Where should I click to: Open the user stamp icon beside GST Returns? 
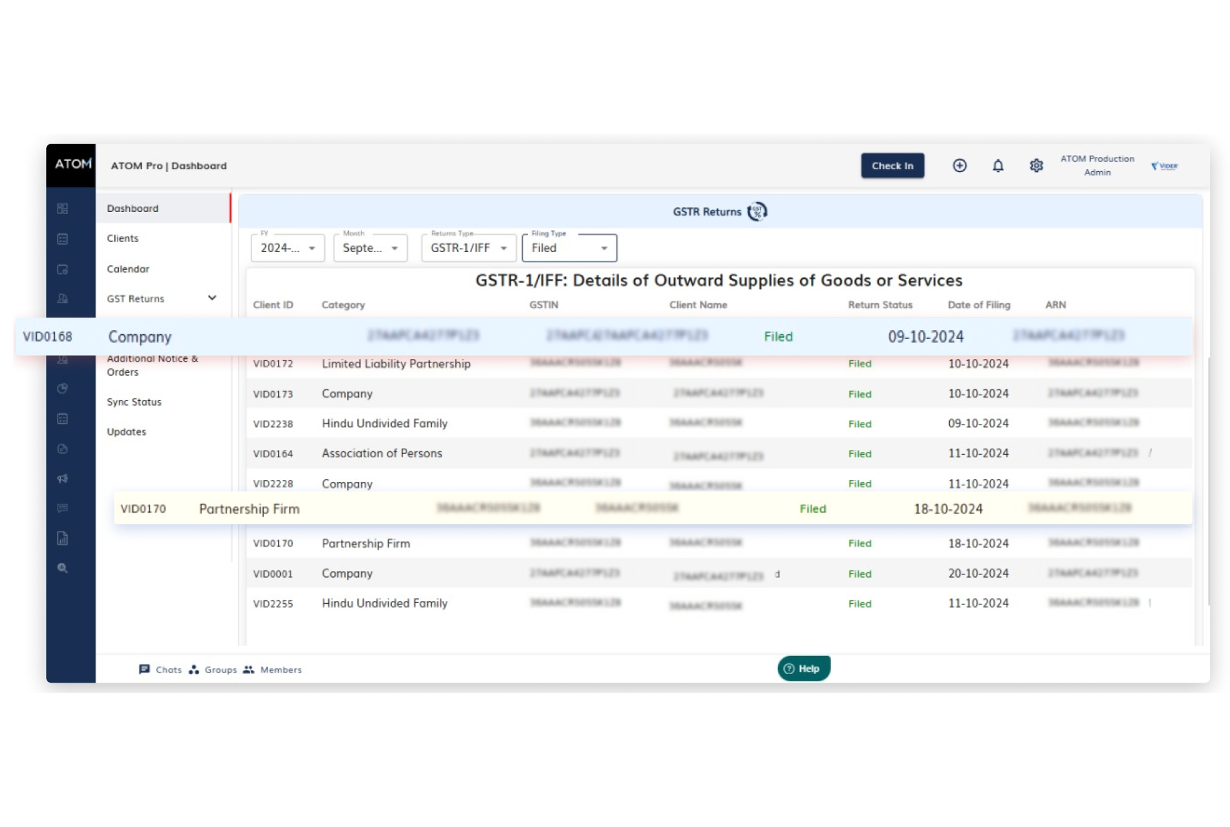63,299
